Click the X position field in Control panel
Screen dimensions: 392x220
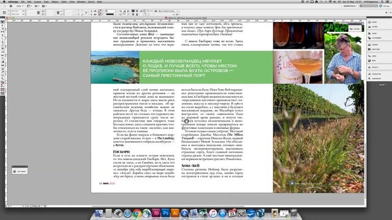pos(17,11)
